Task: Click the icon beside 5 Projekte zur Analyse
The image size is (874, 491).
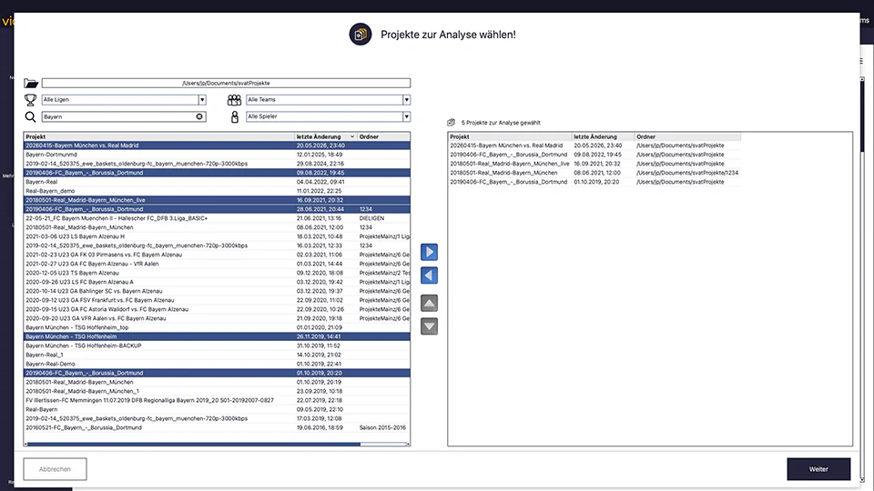Action: click(x=451, y=123)
